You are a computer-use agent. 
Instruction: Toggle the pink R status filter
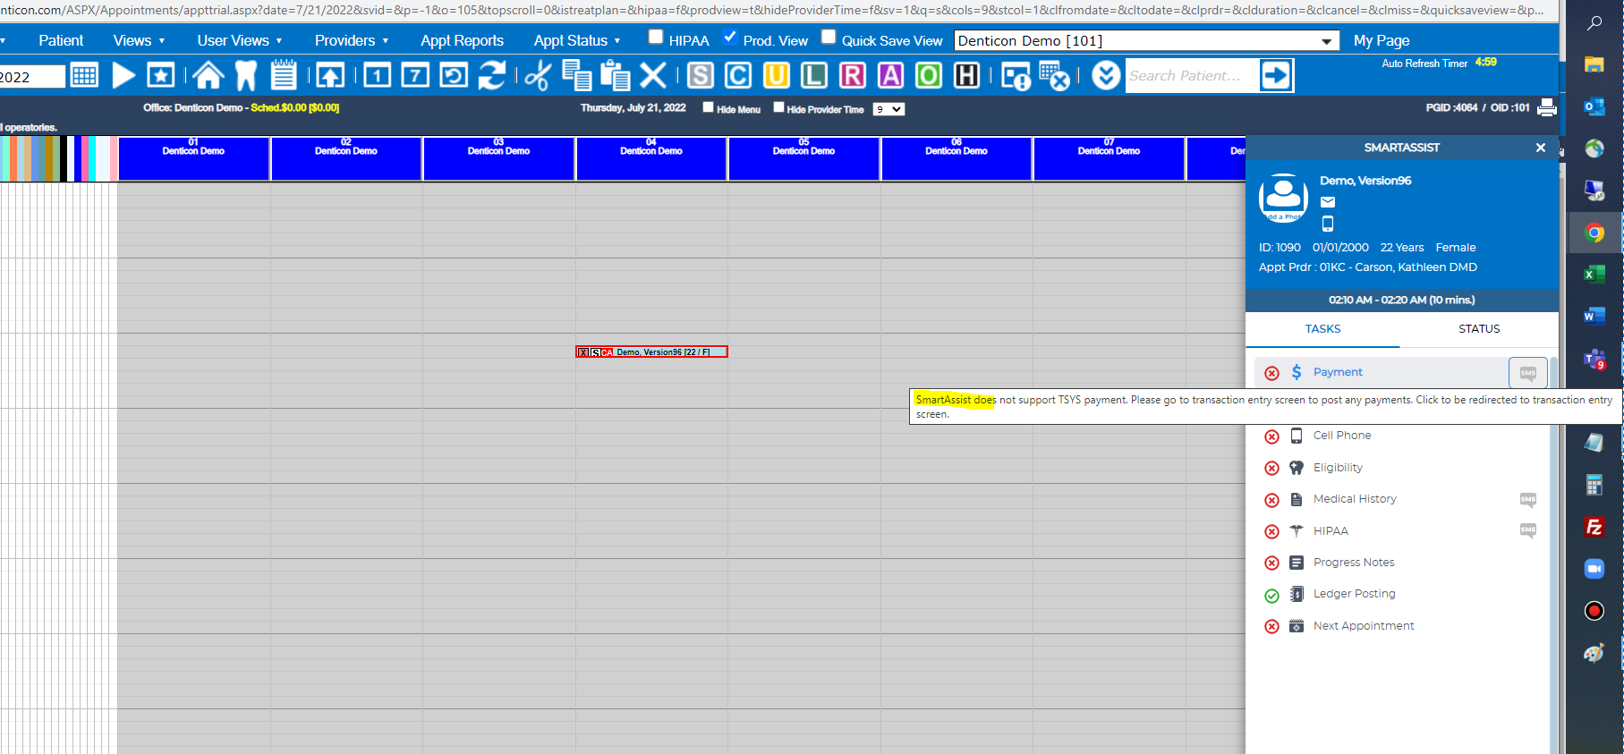point(853,76)
